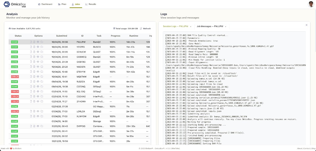Toggle eye icon for job NADGFA
The width and height of the screenshot is (316, 151).
pos(38,67)
